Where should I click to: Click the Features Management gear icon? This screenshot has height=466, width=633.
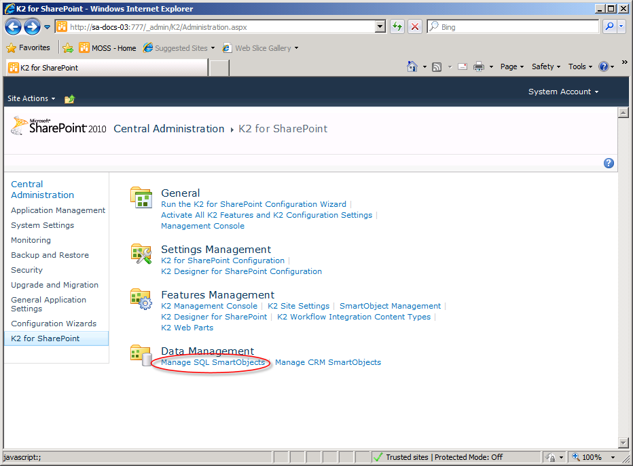(141, 299)
